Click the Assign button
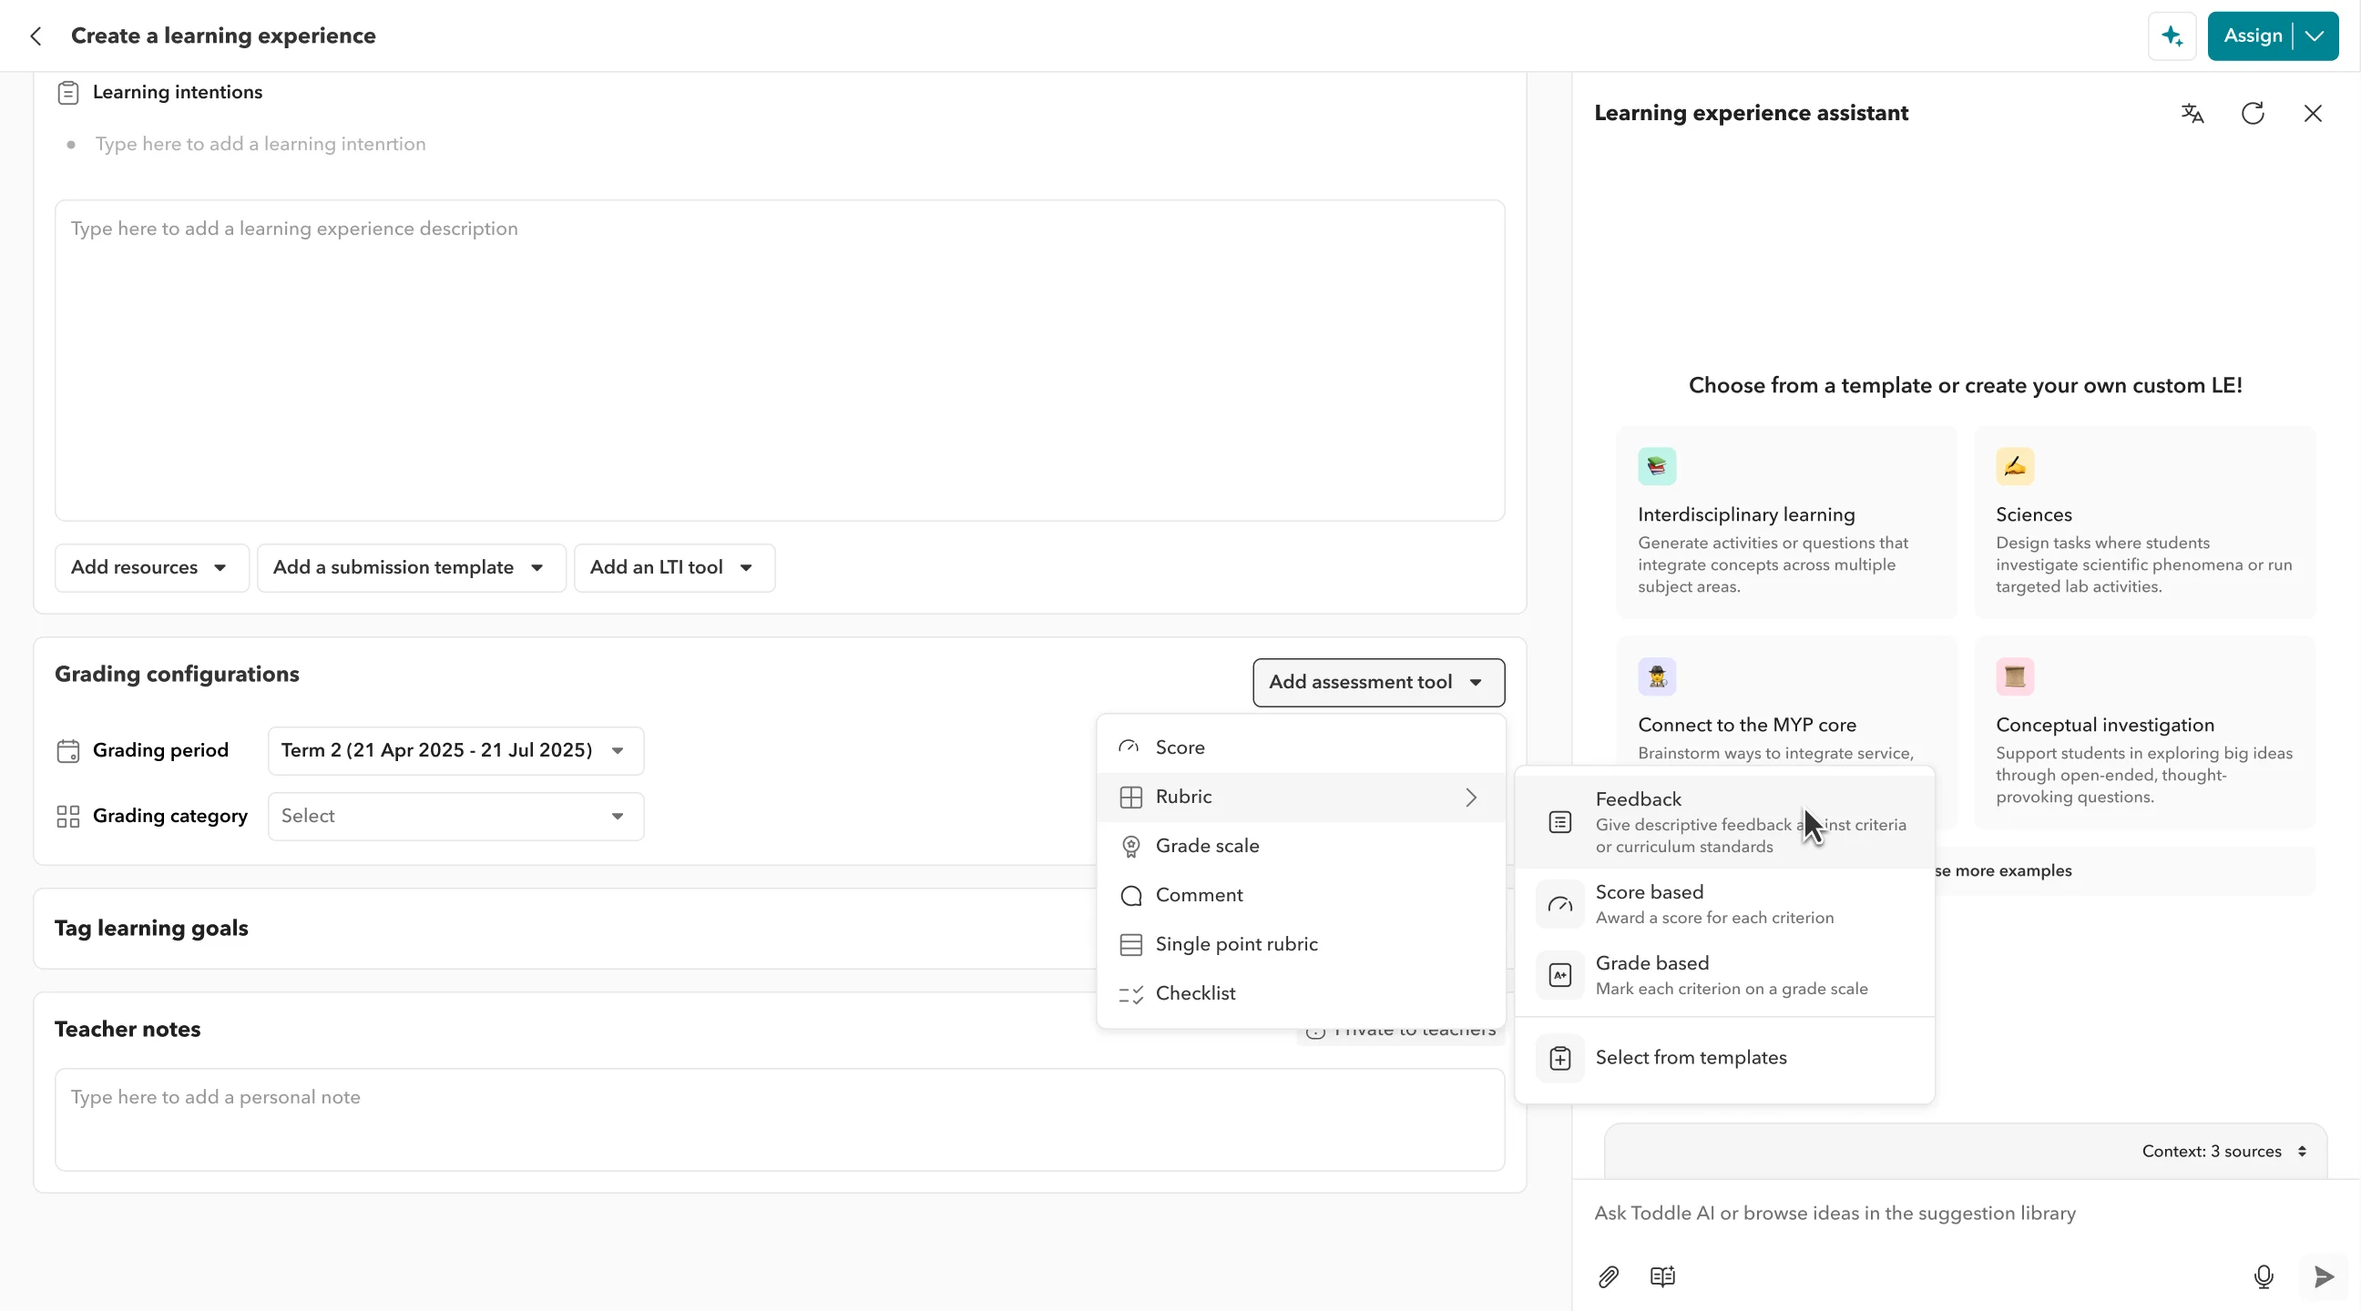The width and height of the screenshot is (2361, 1311). pyautogui.click(x=2251, y=36)
